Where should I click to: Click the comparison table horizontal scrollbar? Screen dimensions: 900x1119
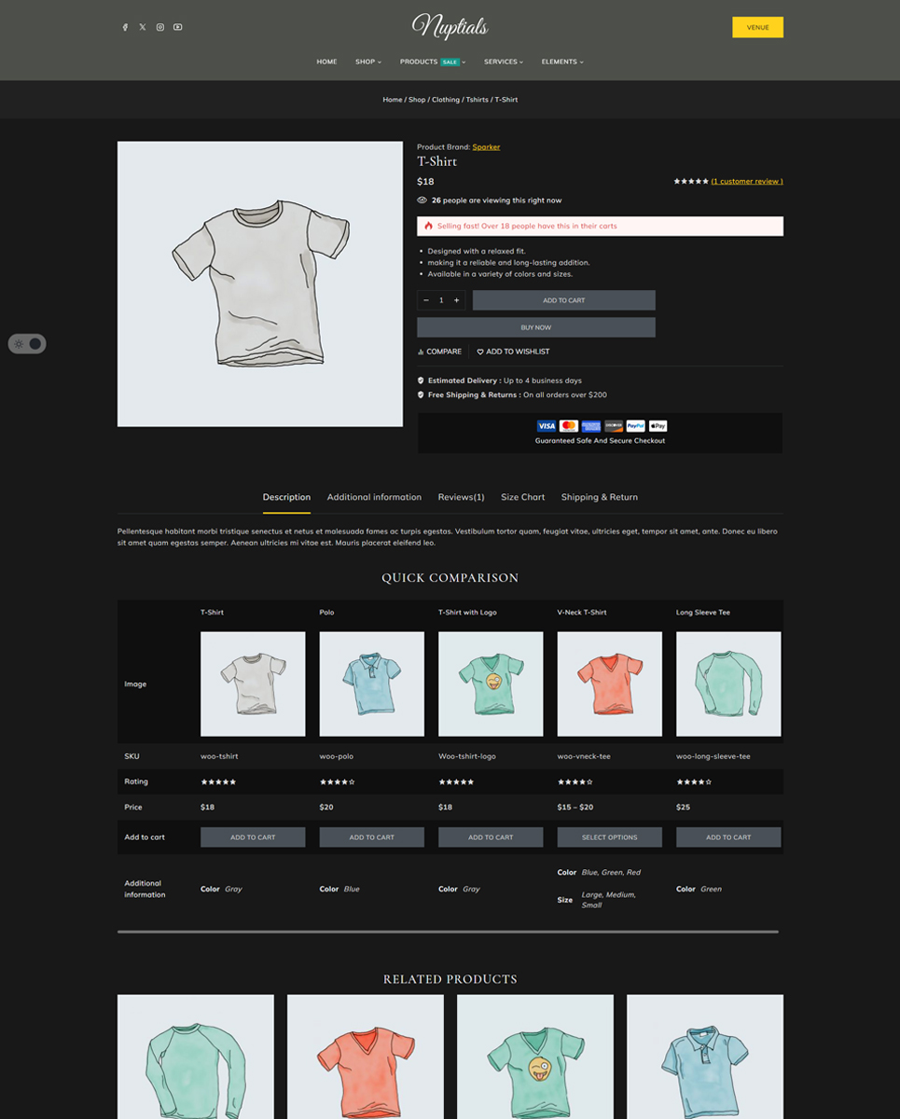point(448,932)
